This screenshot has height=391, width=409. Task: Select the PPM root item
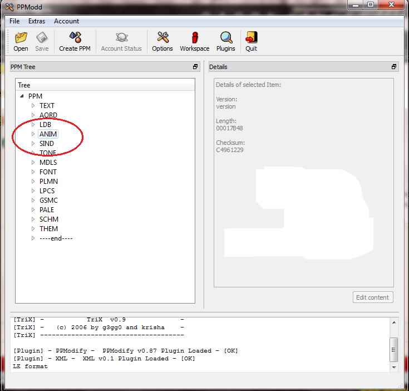(x=35, y=96)
